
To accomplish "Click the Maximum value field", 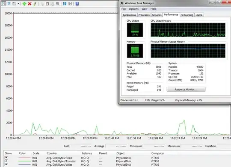I will coord(192,146).
